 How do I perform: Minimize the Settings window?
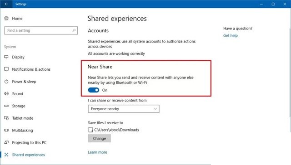click(x=261, y=4)
